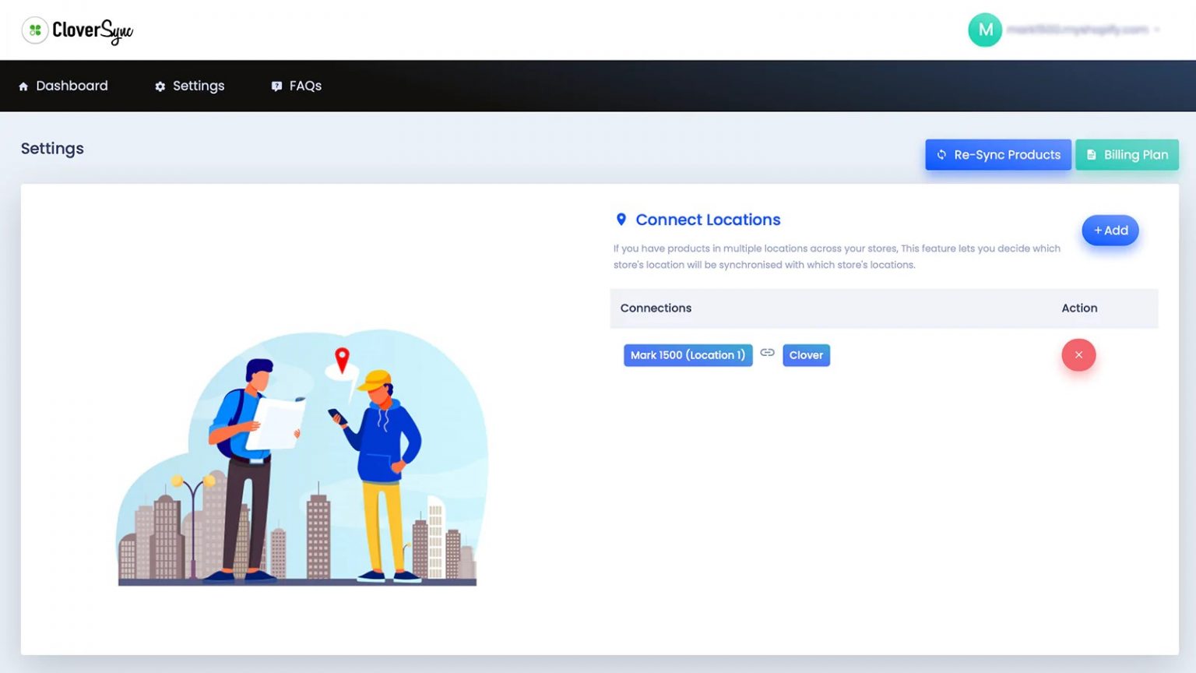Open the M avatar profile menu
This screenshot has width=1196, height=673.
[984, 30]
